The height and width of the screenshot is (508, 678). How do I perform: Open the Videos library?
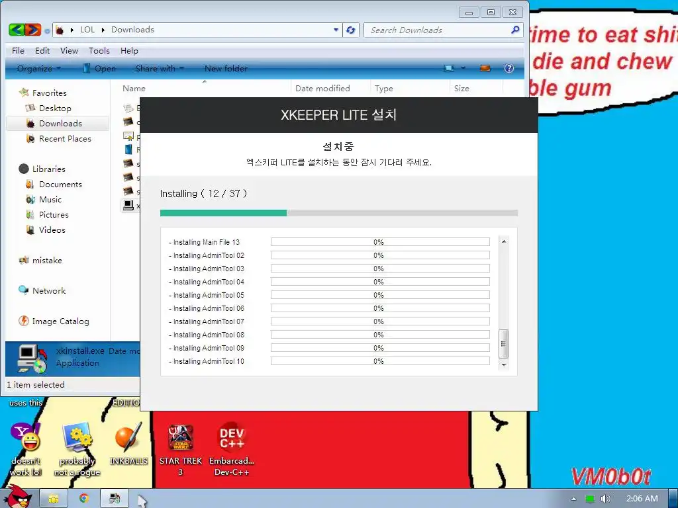52,230
